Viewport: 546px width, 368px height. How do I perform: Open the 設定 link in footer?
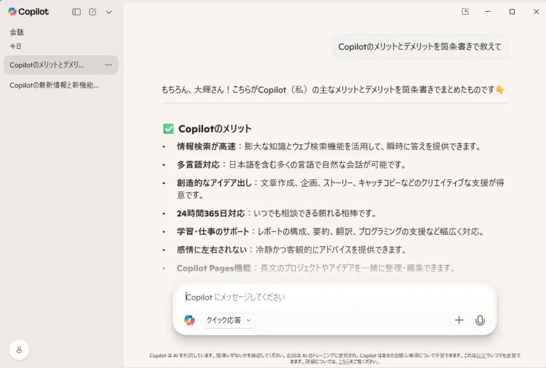pos(481,355)
